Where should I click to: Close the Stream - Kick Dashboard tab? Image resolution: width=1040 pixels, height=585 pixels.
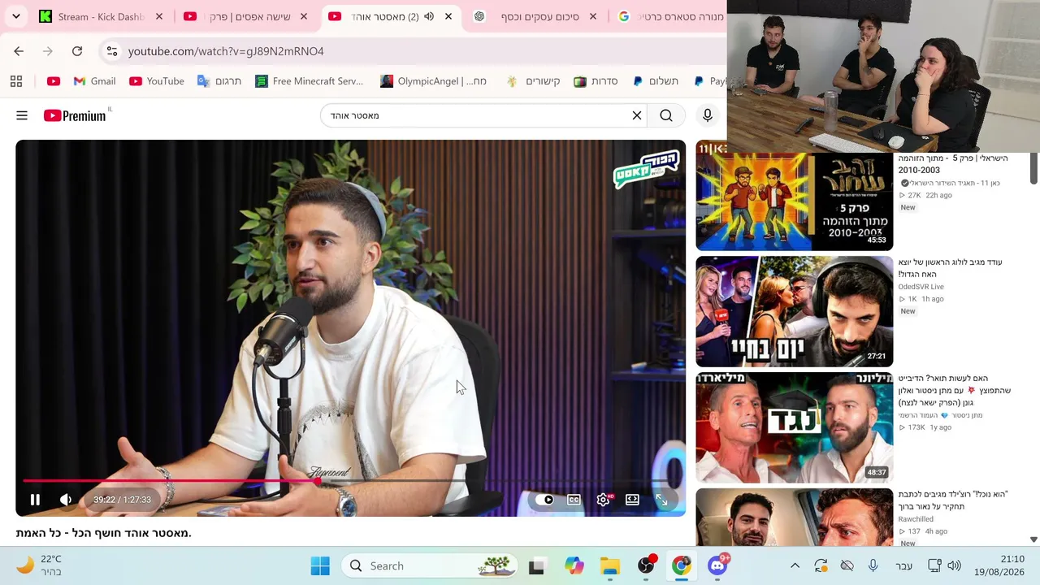[159, 16]
